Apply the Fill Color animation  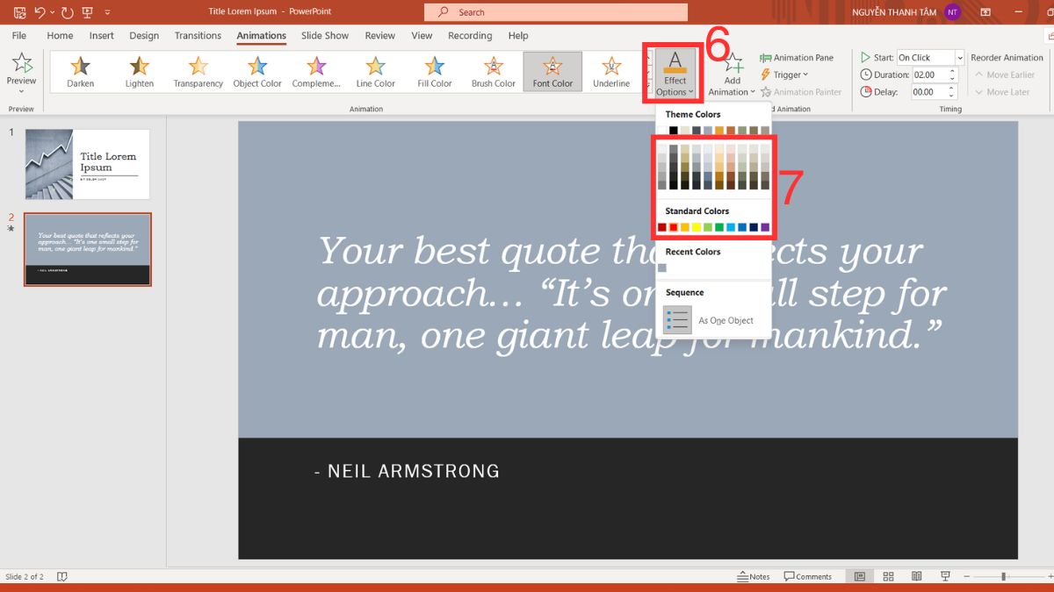click(433, 70)
